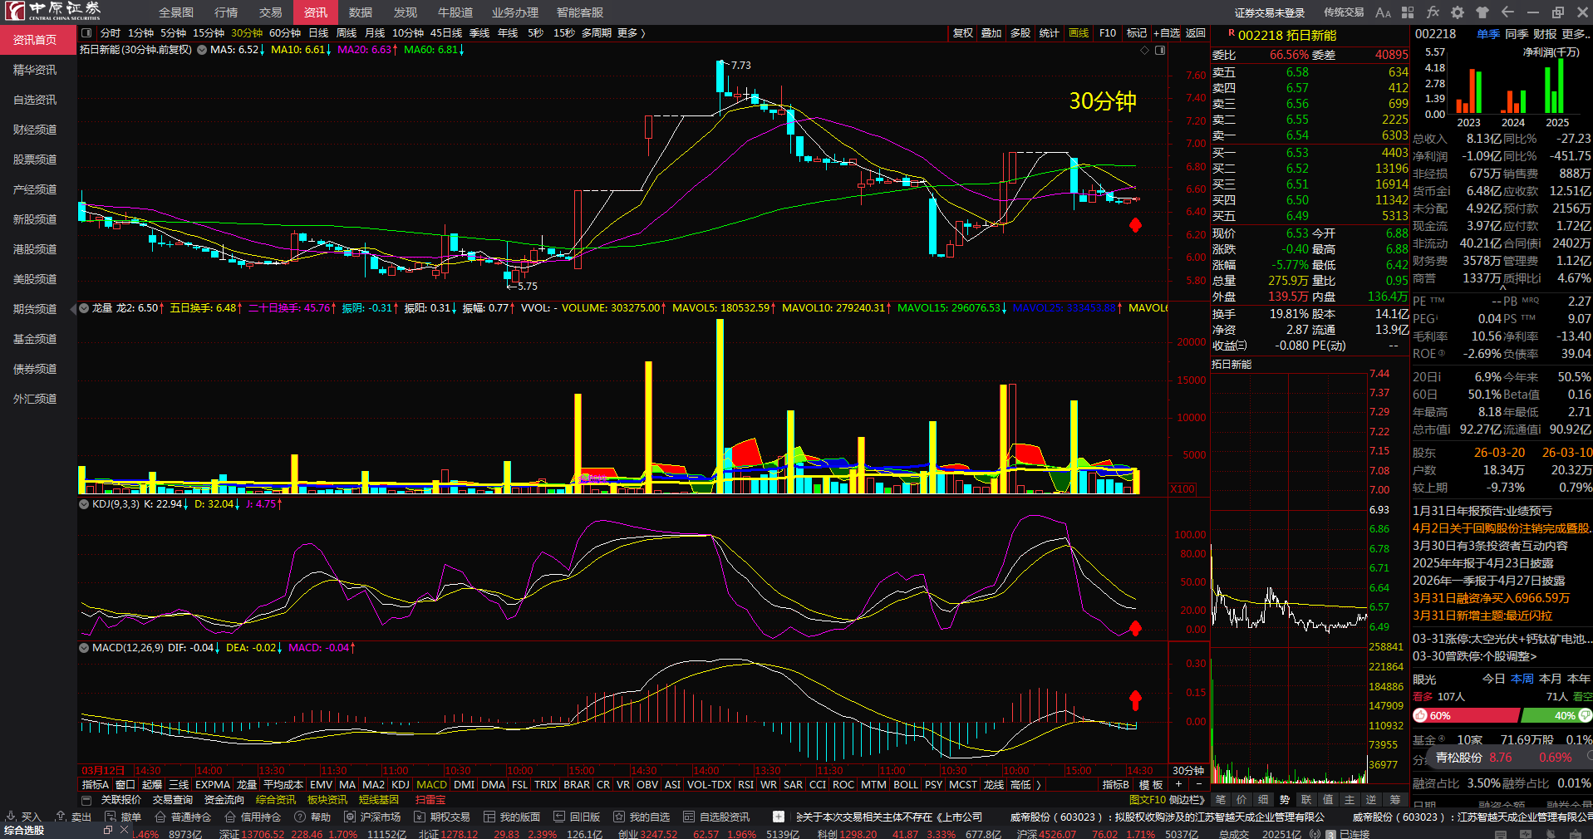Image resolution: width=1593 pixels, height=839 pixels.
Task: Click the 证券交易未登录 login button
Action: point(1270,12)
